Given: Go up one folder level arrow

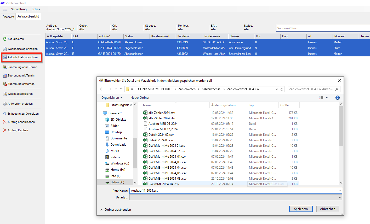Looking at the screenshot, I should 121,89.
